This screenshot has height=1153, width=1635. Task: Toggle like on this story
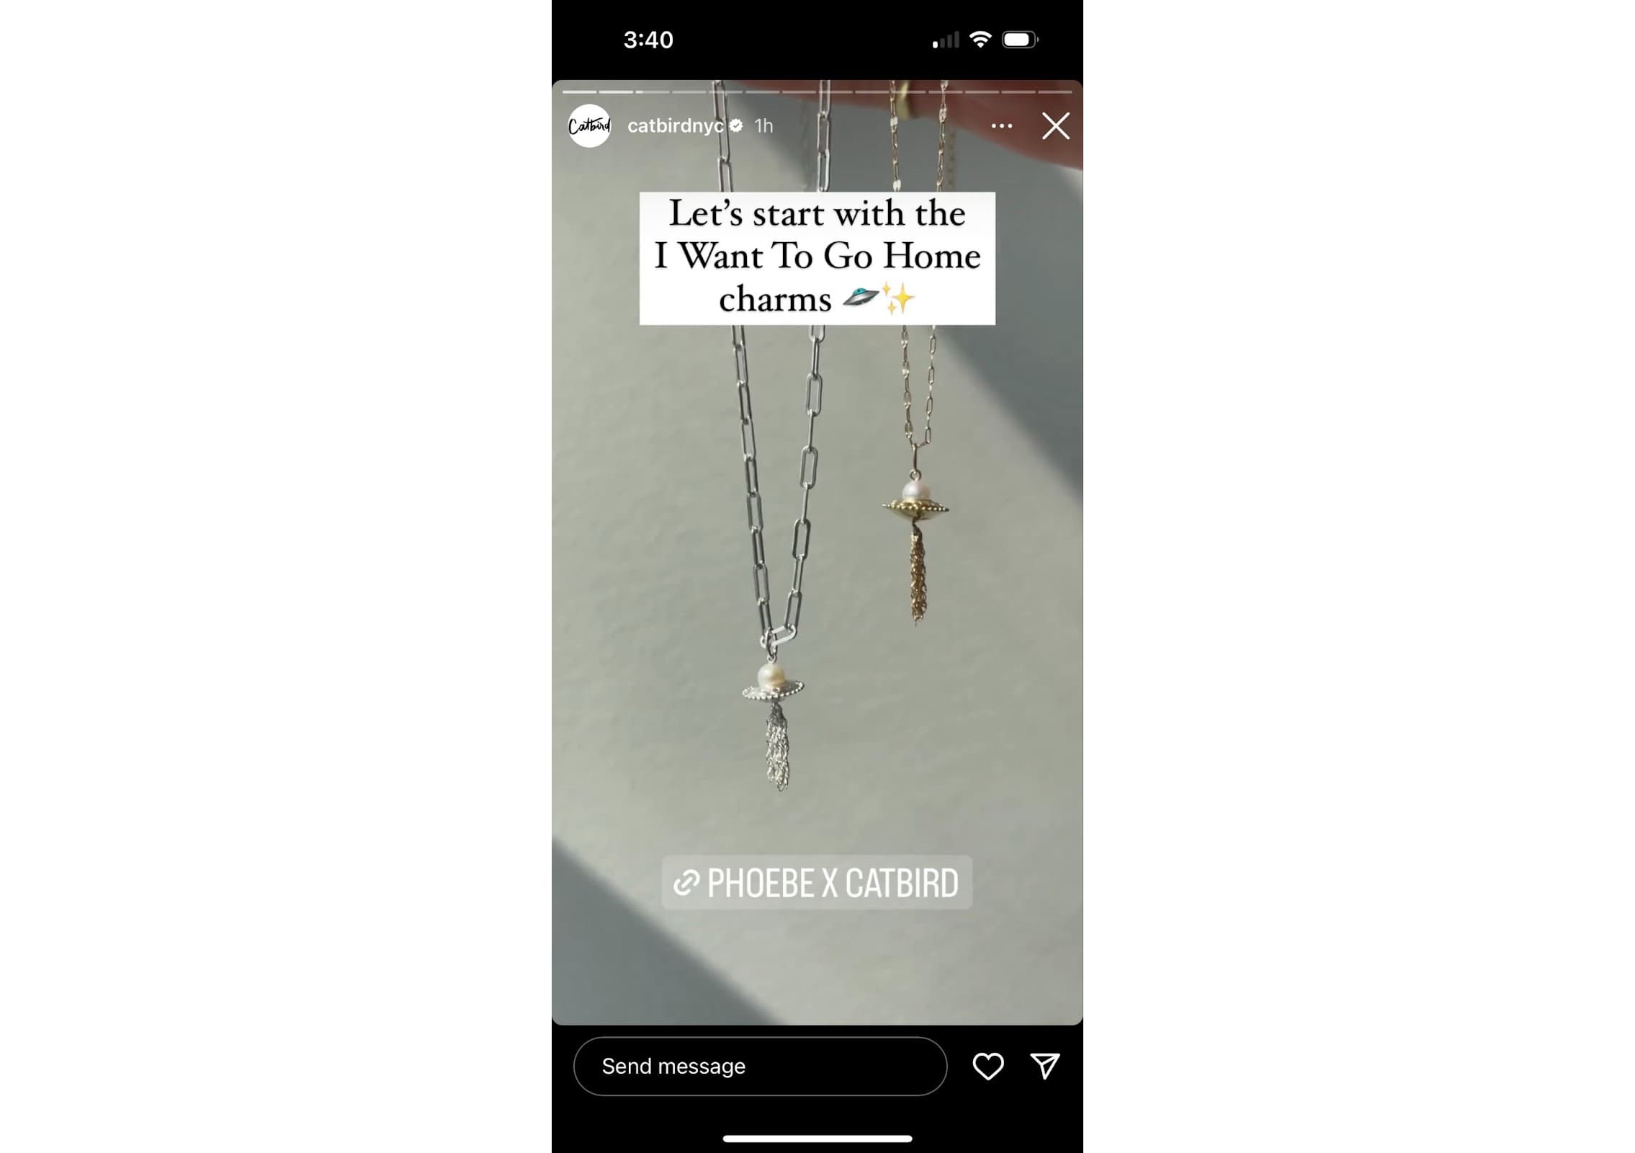tap(987, 1066)
